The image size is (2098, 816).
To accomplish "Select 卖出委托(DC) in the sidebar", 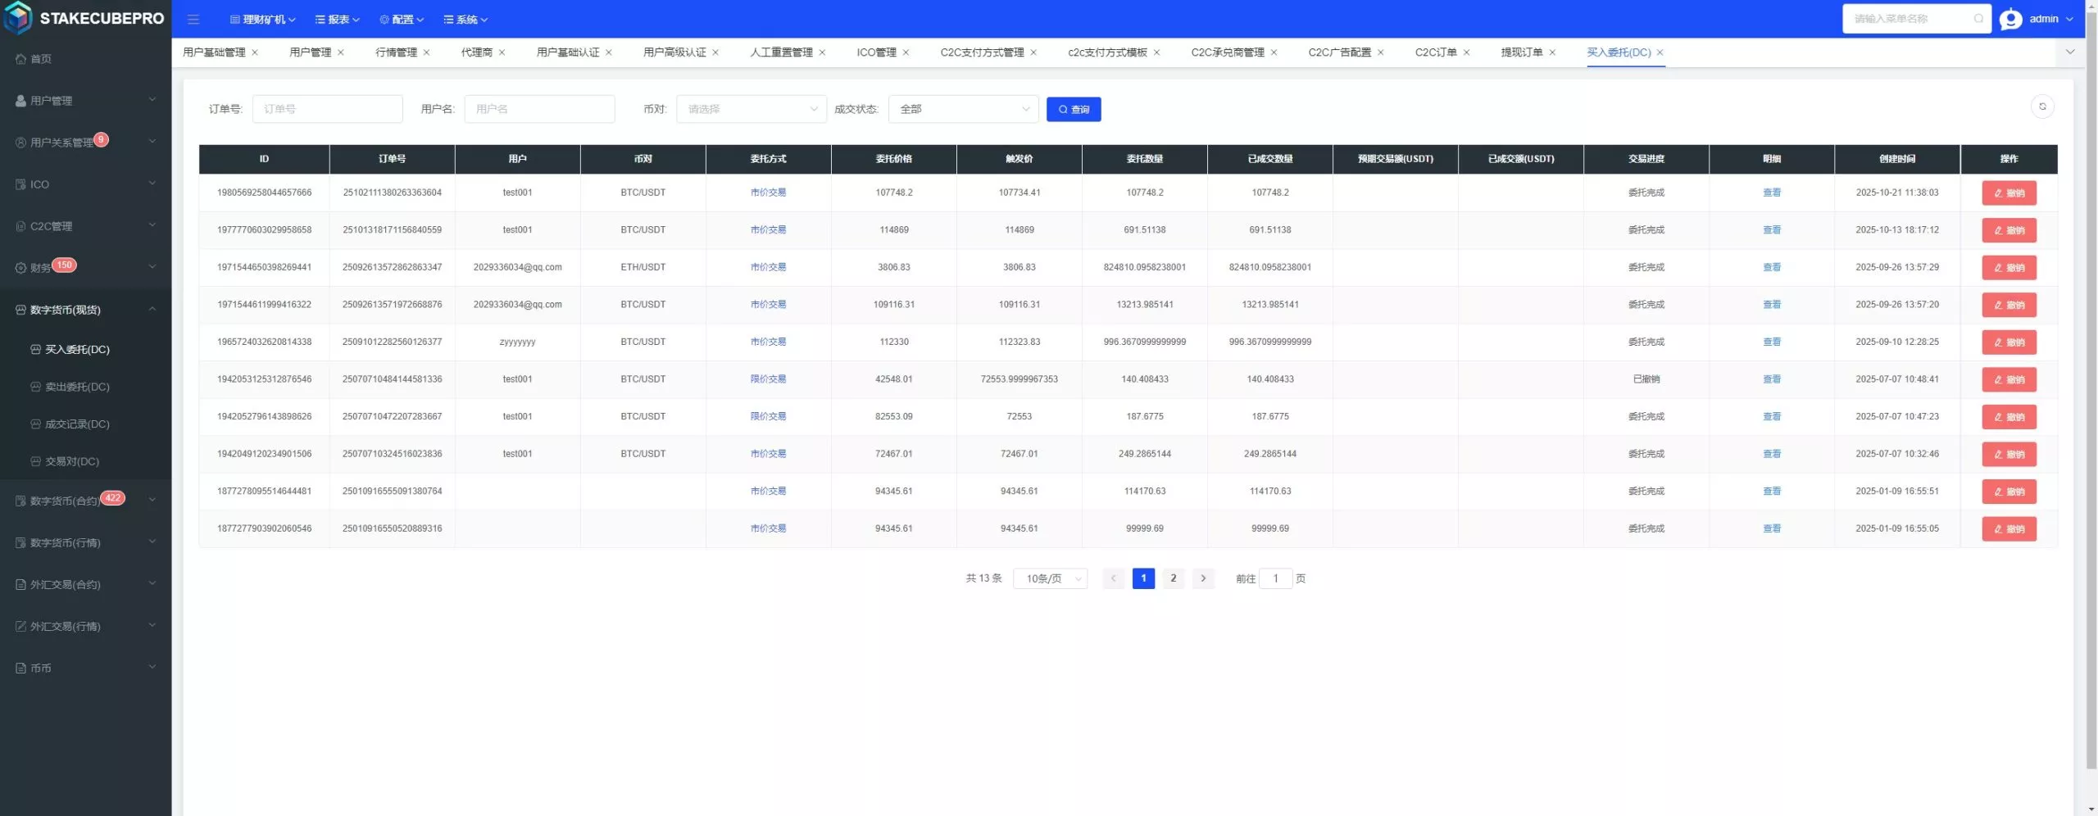I will tap(77, 387).
